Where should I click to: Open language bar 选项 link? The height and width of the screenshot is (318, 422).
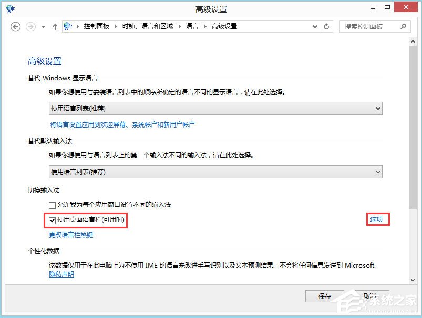(x=377, y=219)
